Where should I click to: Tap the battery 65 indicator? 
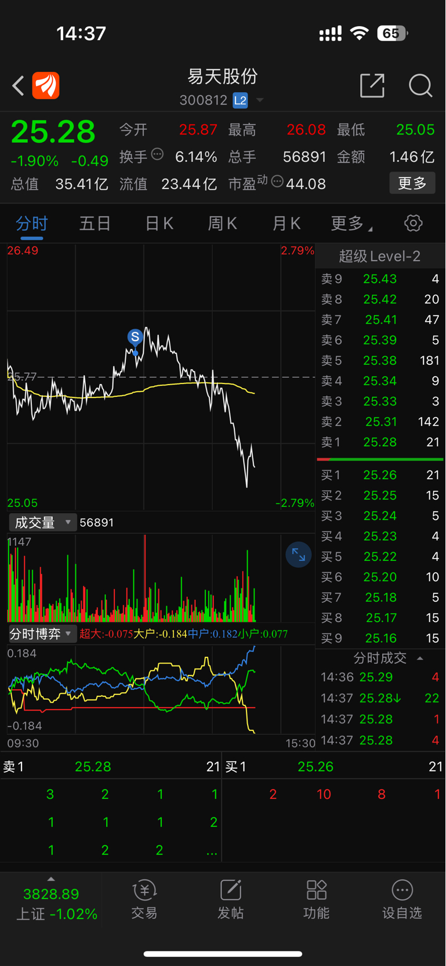click(x=393, y=33)
